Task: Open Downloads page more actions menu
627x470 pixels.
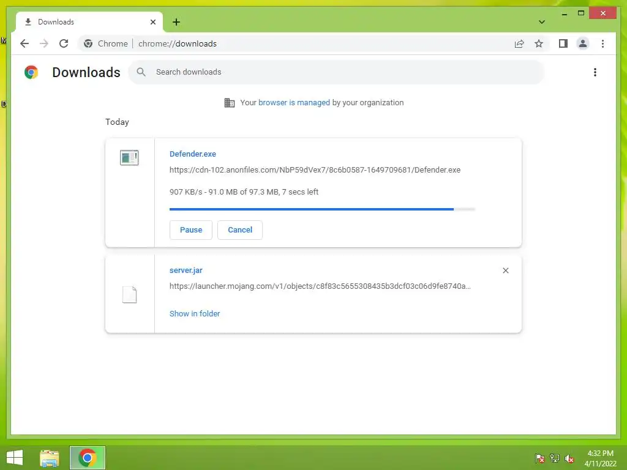Action: [x=595, y=72]
